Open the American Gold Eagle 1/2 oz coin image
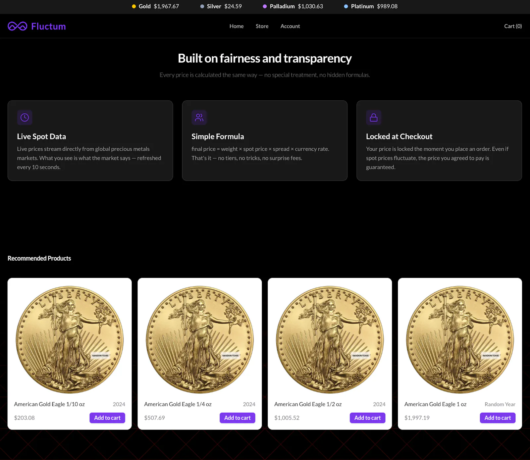This screenshot has width=530, height=460. [x=330, y=339]
